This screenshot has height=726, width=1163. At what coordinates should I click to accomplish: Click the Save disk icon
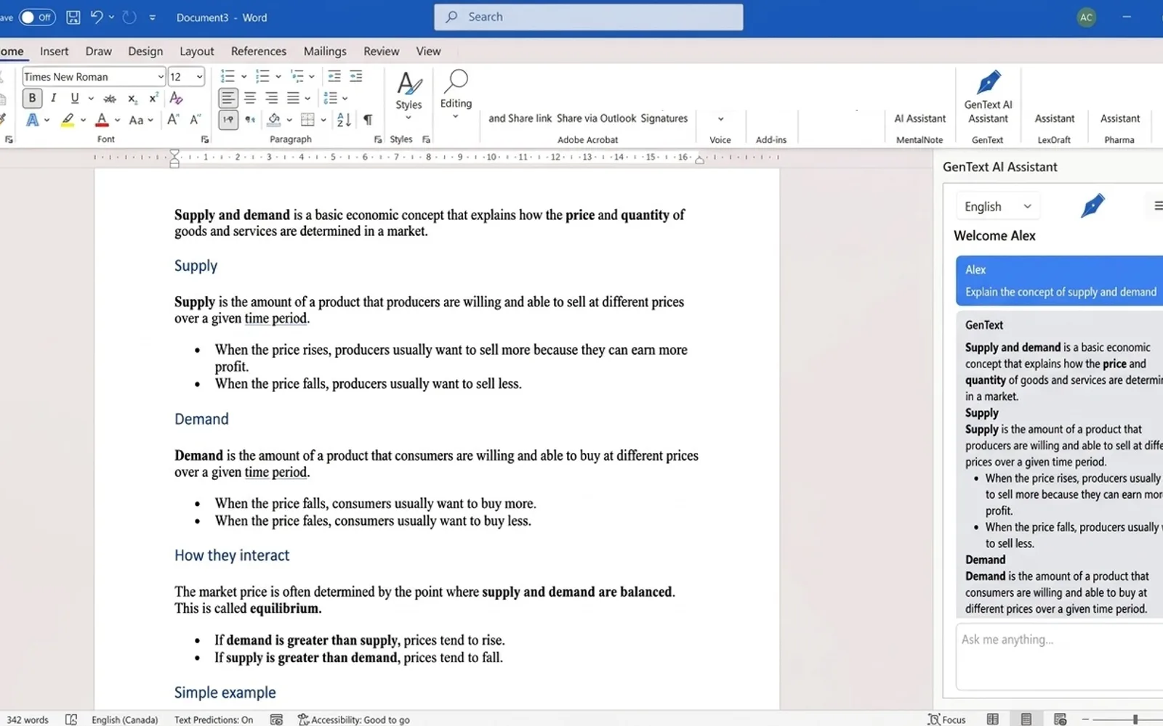coord(73,17)
